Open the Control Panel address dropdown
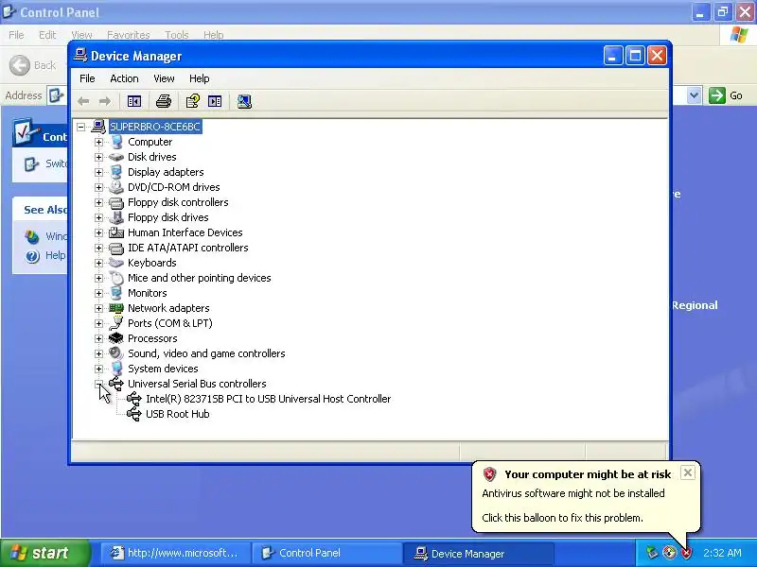Image resolution: width=757 pixels, height=567 pixels. pyautogui.click(x=694, y=95)
